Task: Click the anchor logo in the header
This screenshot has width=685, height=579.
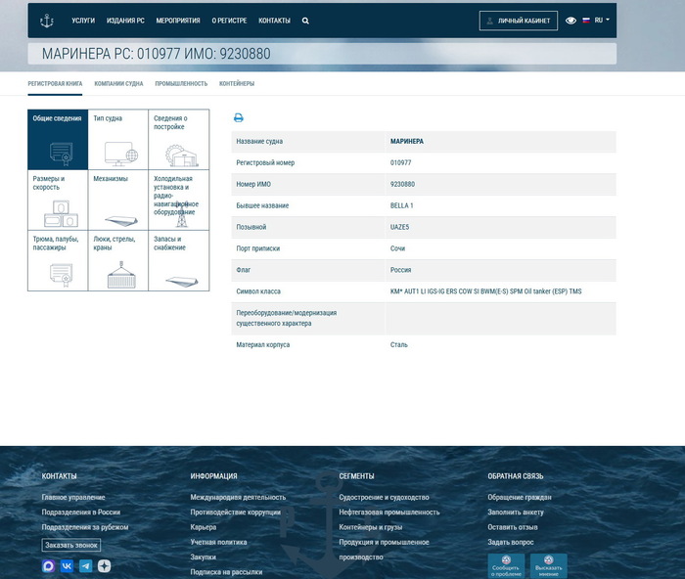Action: pyautogui.click(x=46, y=20)
